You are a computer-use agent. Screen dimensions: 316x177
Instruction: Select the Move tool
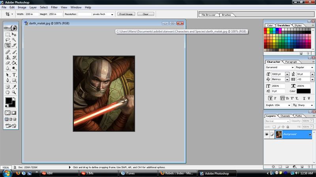[x=14, y=35]
